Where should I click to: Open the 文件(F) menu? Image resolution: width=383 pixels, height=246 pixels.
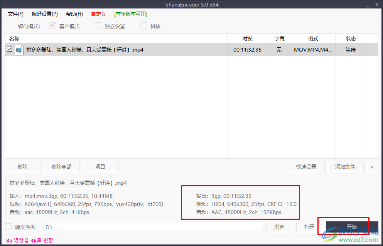pyautogui.click(x=16, y=14)
